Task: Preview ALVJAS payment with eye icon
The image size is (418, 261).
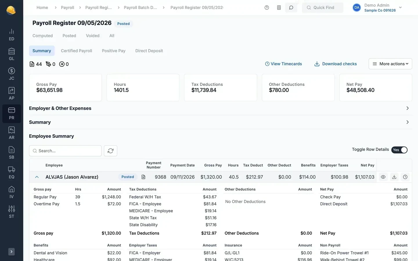Action: [383, 177]
